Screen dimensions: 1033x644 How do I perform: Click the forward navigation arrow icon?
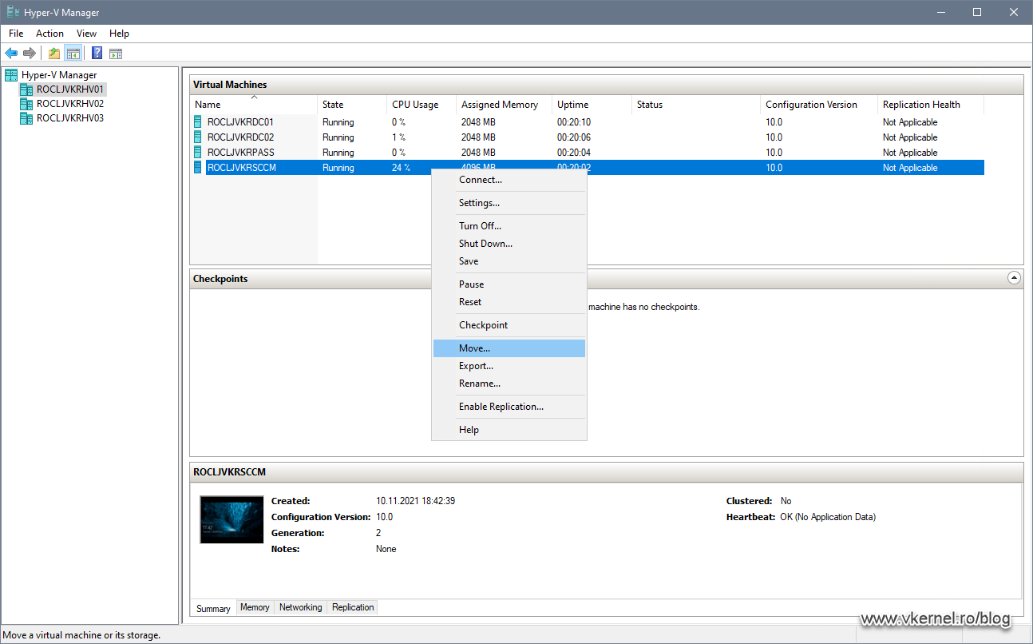(x=30, y=53)
